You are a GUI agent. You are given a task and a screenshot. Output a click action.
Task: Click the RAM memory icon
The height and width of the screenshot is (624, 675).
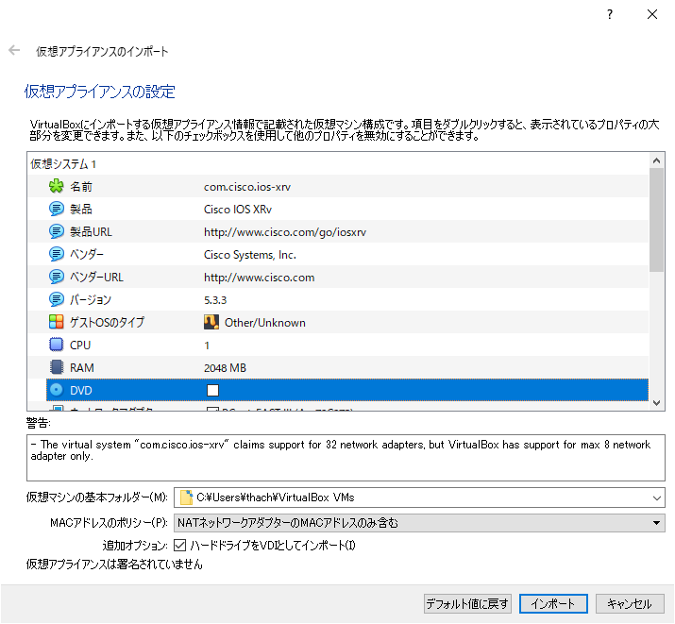[56, 367]
